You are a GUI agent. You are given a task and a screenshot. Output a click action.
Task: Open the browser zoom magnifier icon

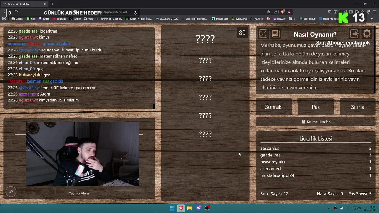tap(269, 12)
